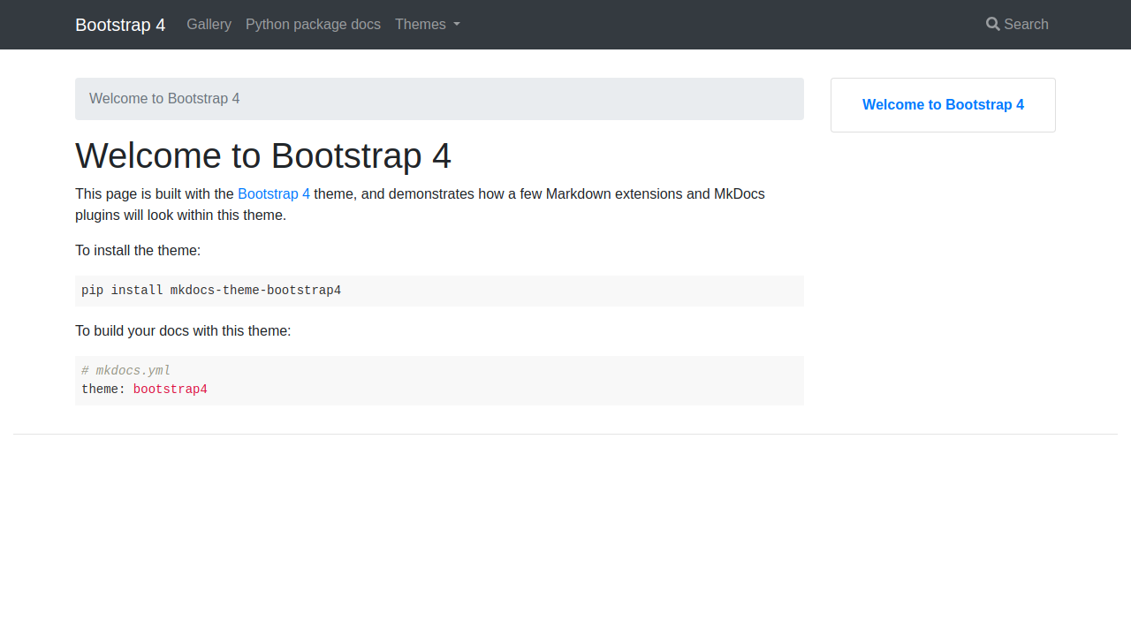
Task: Click the 'To install the theme:' paragraph
Action: tap(138, 250)
